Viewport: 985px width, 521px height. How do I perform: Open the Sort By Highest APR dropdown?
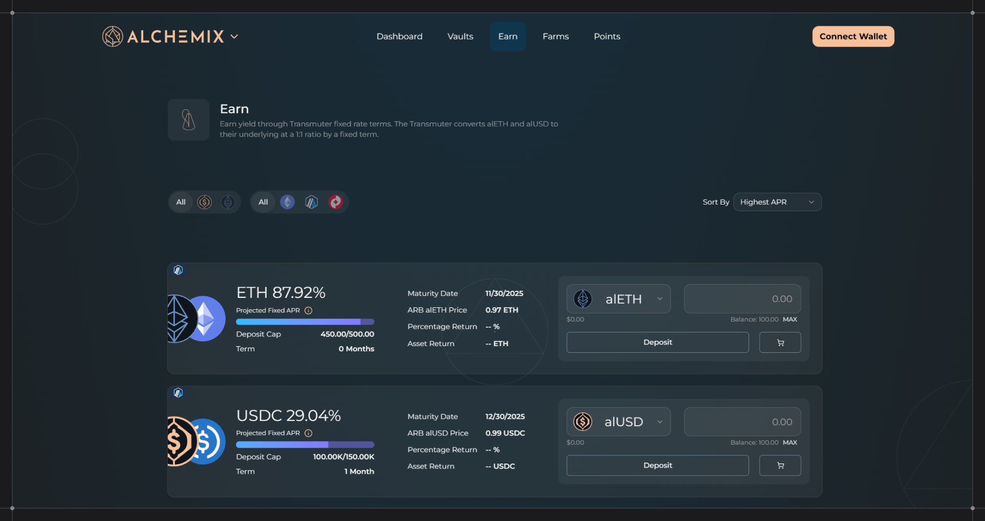777,202
